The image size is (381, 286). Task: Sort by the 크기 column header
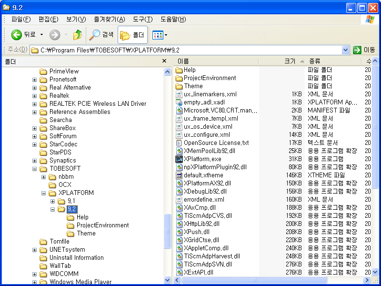(x=290, y=61)
